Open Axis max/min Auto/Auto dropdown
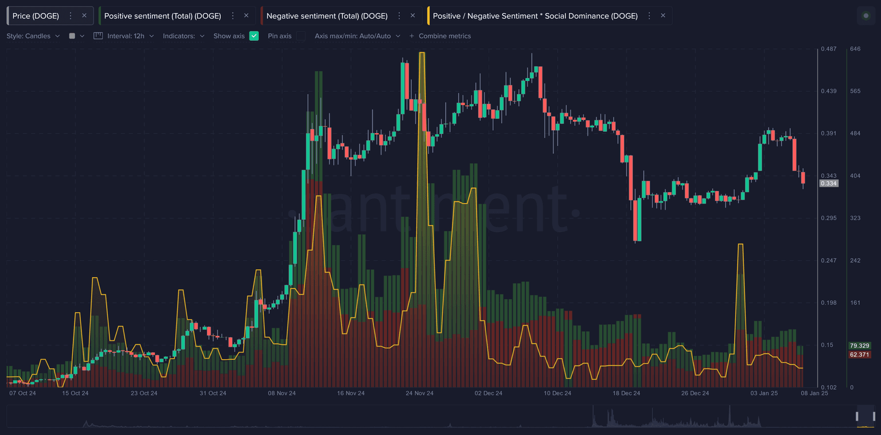 (357, 36)
